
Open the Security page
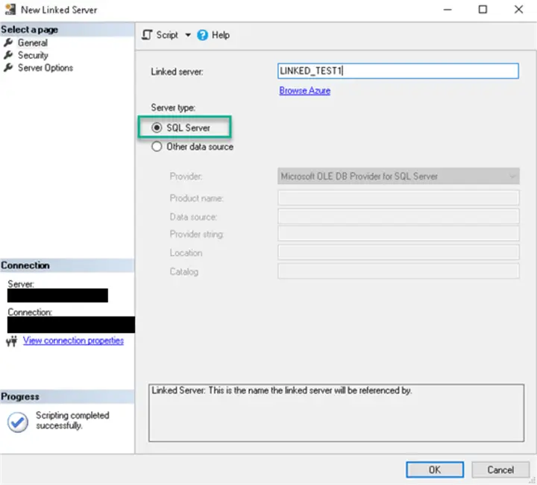tap(33, 55)
